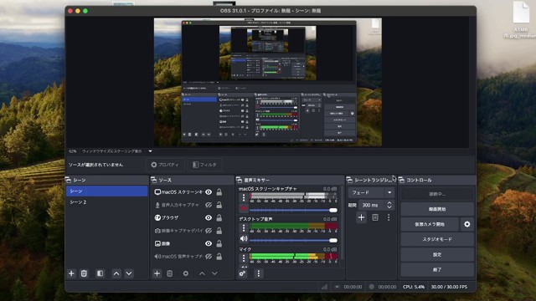Image resolution: width=536 pixels, height=301 pixels.
Task: Click the プロパティ button in the source toolbar
Action: tap(165, 165)
